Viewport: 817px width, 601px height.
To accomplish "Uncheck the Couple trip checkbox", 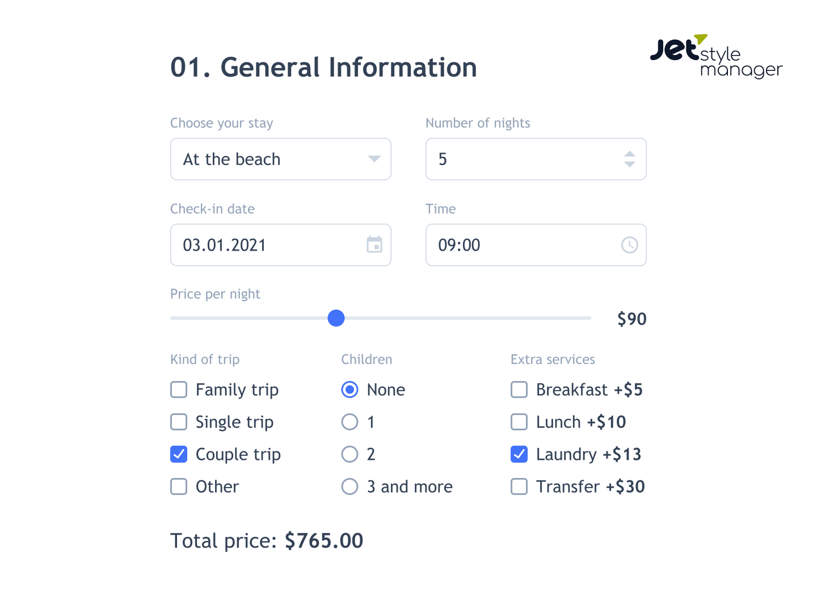I will 179,454.
